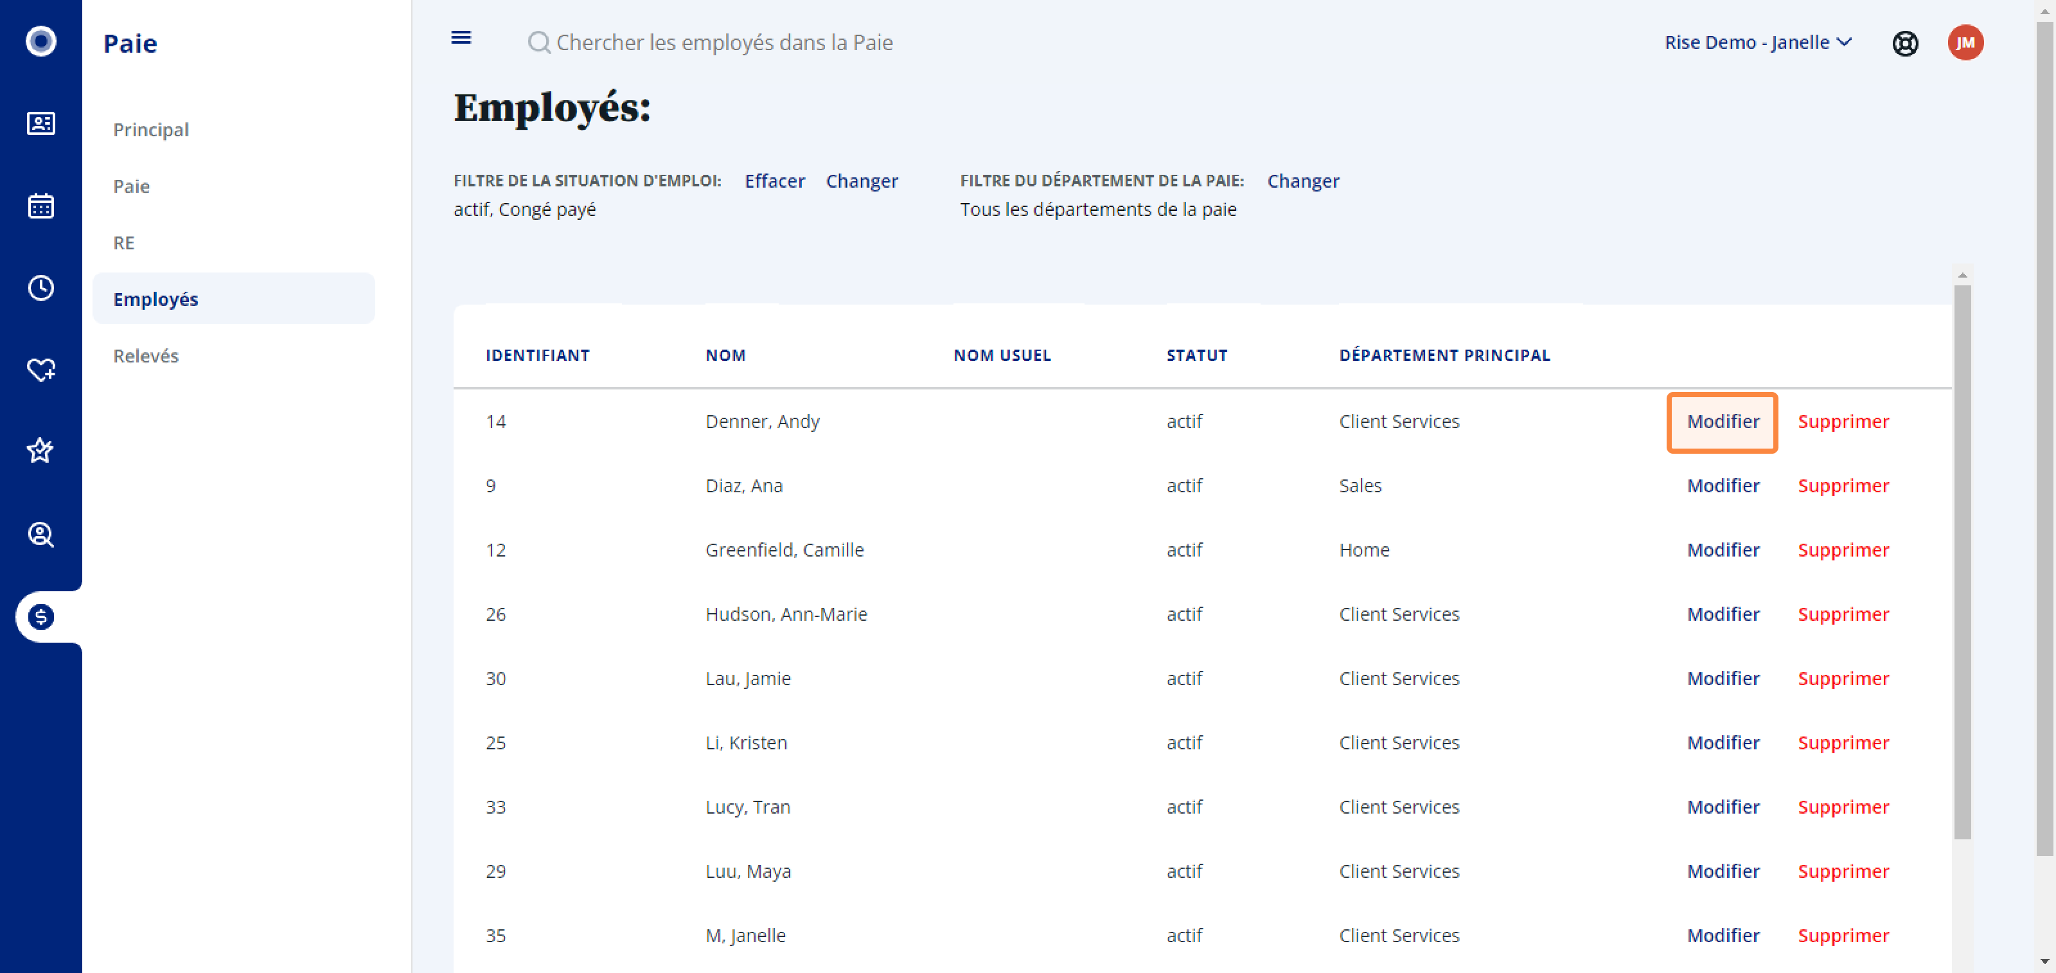Click Modifier for Li, Kristen
The image size is (2056, 973).
pos(1723,743)
